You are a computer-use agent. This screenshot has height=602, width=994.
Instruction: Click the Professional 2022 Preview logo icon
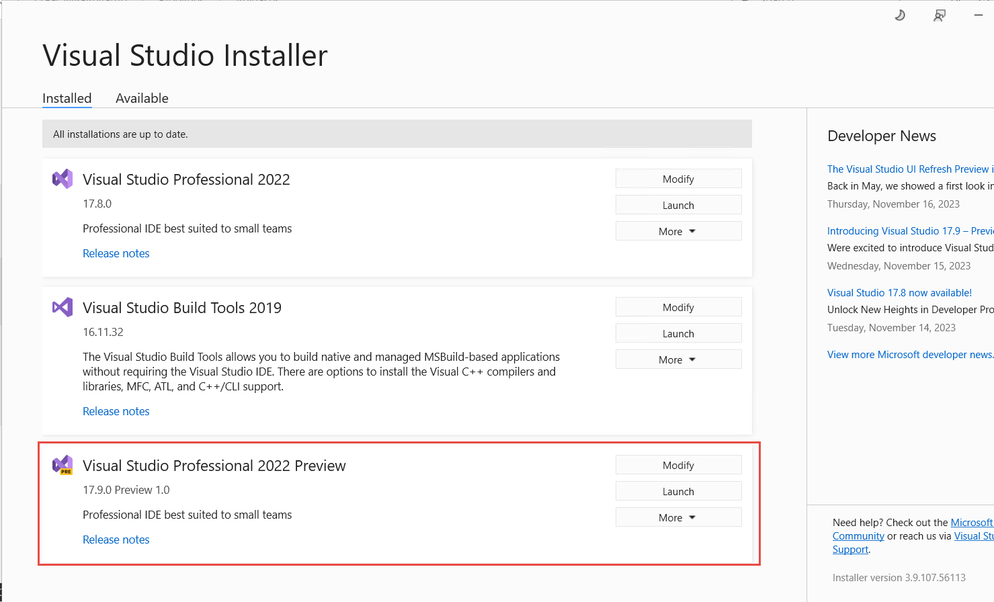pyautogui.click(x=63, y=465)
